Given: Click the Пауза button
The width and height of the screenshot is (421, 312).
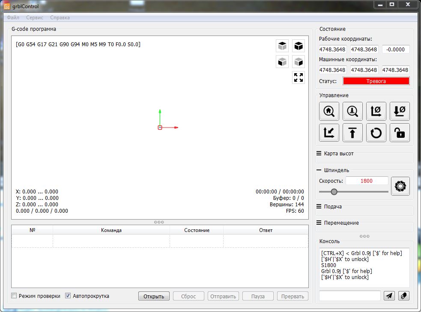Looking at the screenshot, I should pos(258,296).
